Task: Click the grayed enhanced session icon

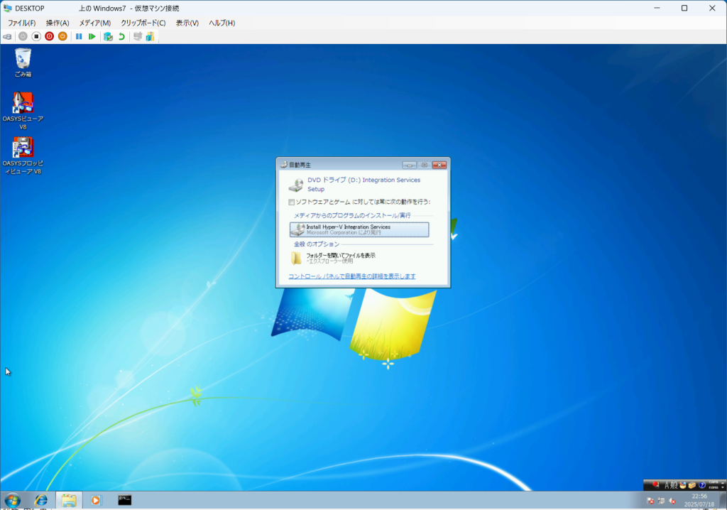Action: [x=138, y=36]
